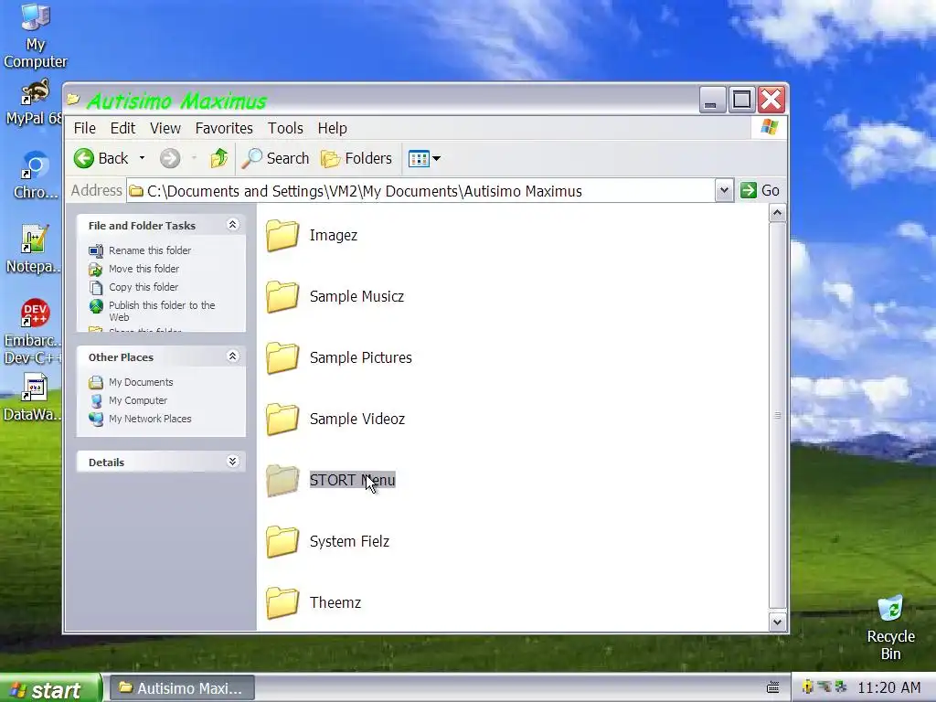Select the Sample Videoz folder name

point(357,419)
